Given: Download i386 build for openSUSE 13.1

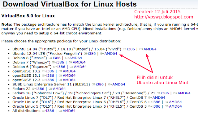Looking at the screenshot, I should pos(50,76).
